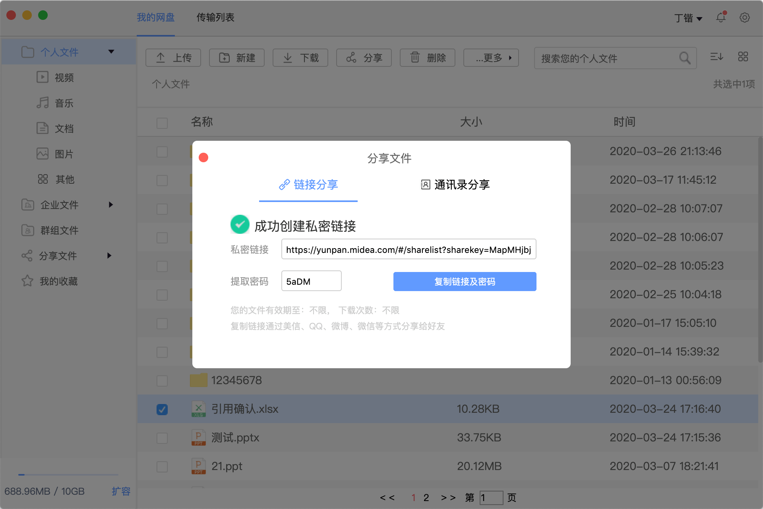Viewport: 763px width, 509px height.
Task: Click current page number 1
Action: 413,497
